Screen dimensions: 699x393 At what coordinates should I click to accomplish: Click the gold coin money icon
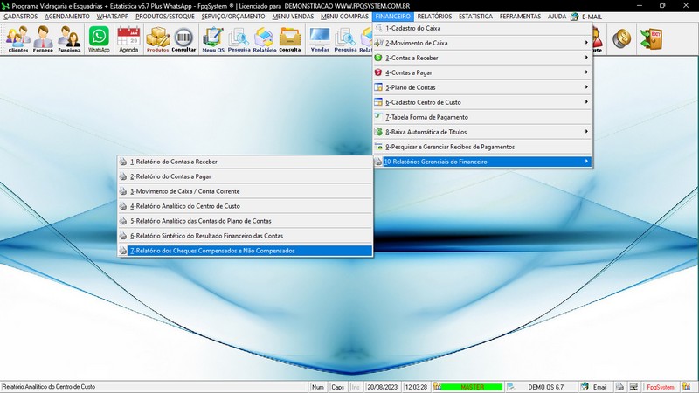[622, 38]
